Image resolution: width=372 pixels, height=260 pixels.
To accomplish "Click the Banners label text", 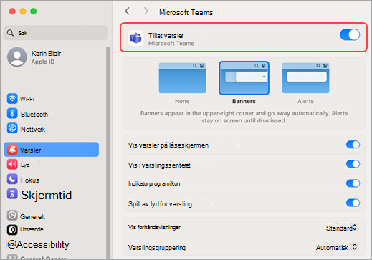I will click(x=244, y=101).
